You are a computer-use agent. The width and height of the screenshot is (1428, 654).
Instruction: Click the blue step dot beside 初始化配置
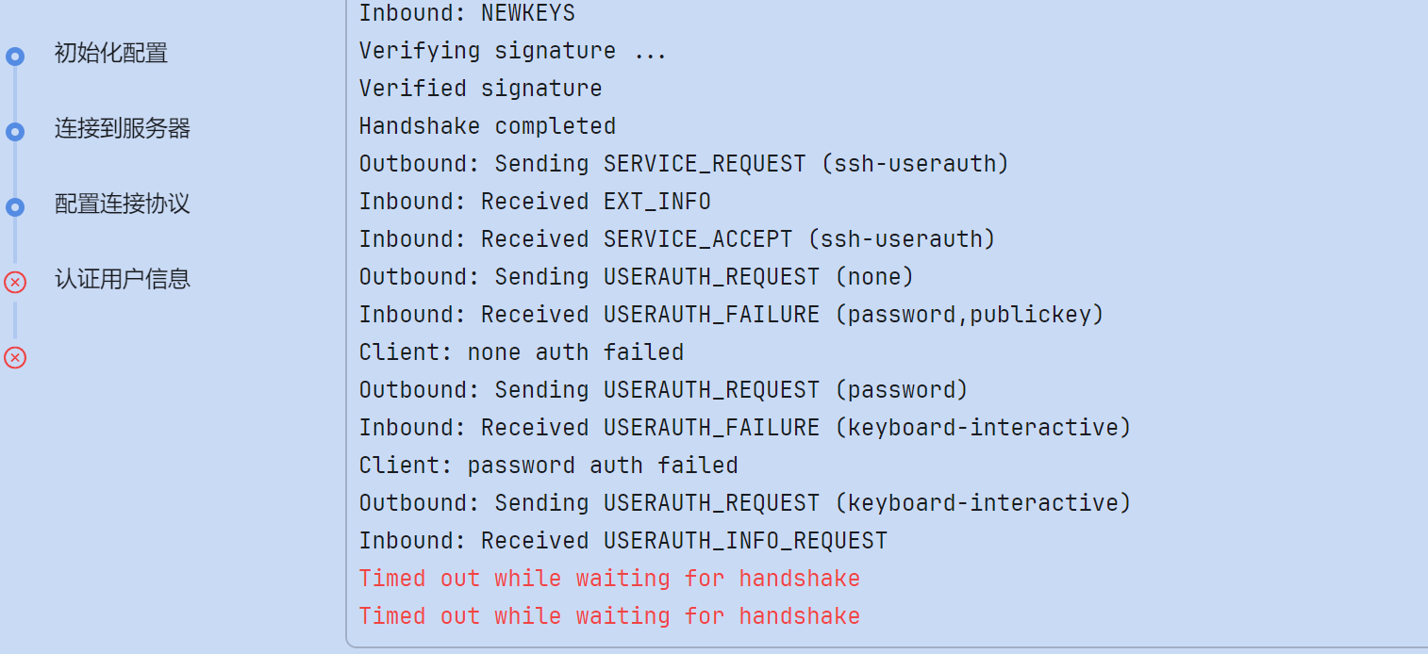tap(15, 57)
